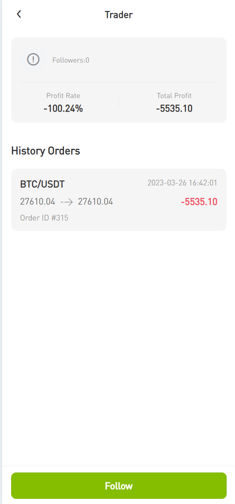Select the BTC/USDT pair name
Viewport: 235px width, 504px height.
point(42,184)
